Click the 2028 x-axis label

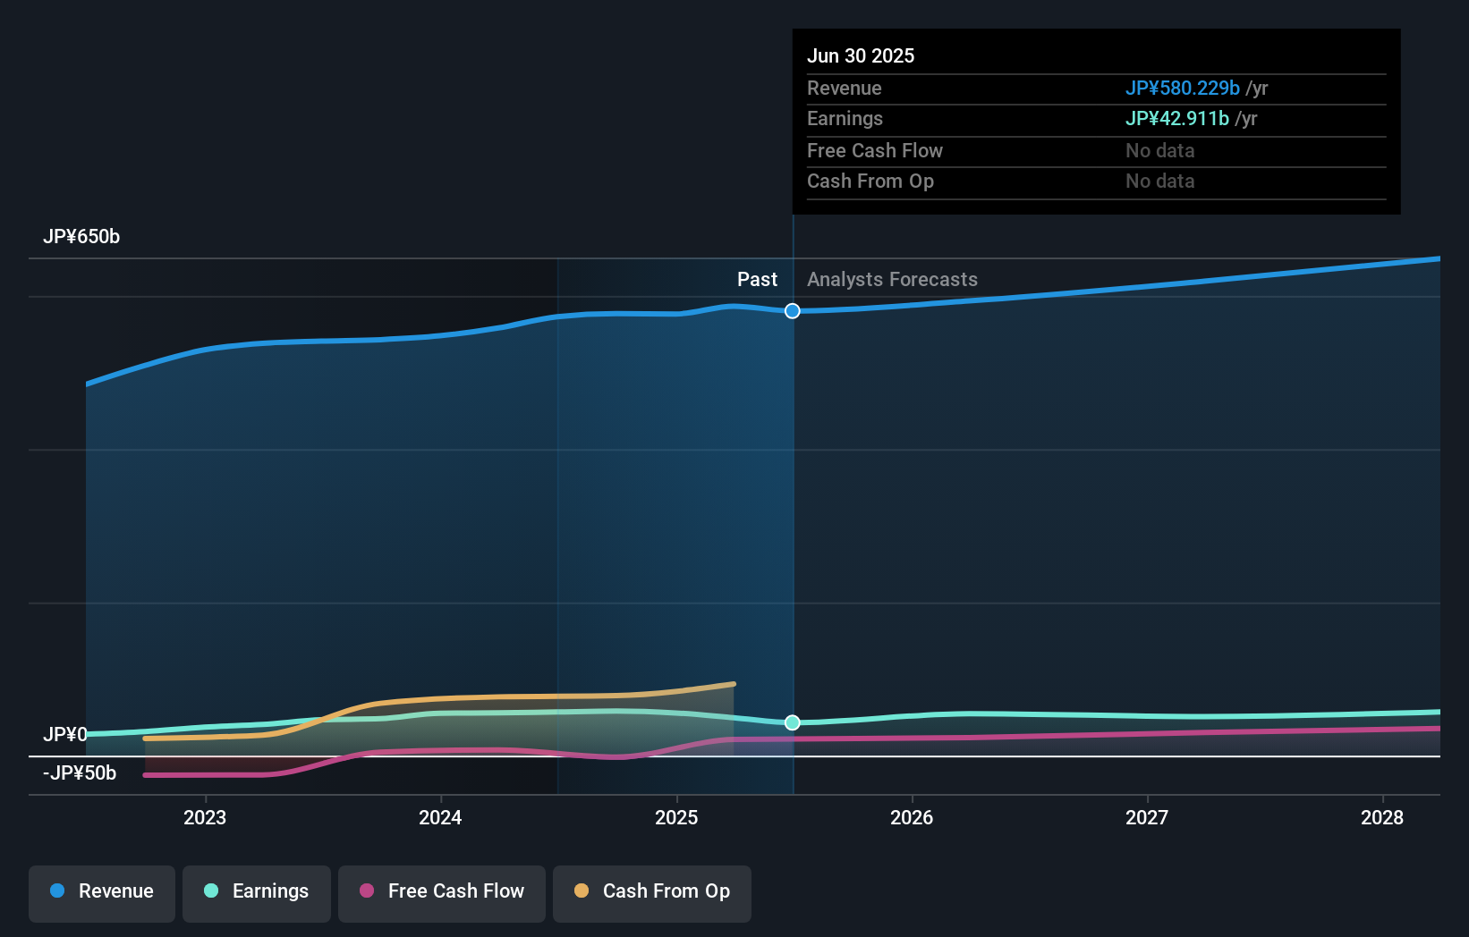(1382, 817)
